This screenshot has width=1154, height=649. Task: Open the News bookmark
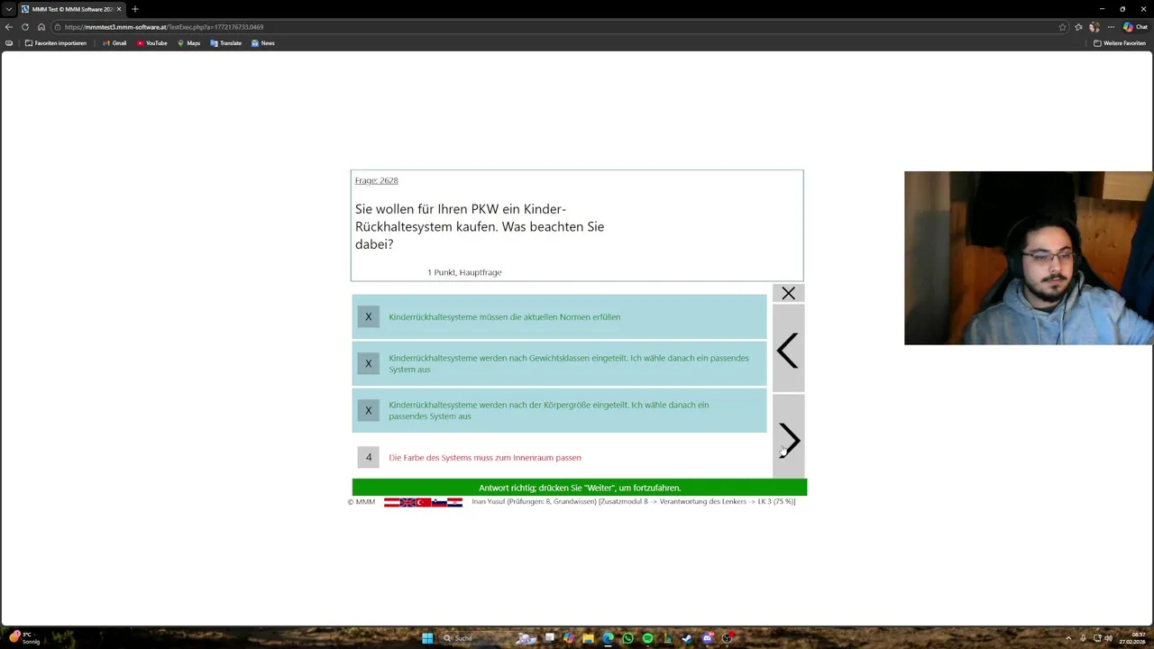(263, 43)
